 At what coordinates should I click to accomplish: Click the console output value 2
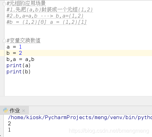tap(9, 124)
